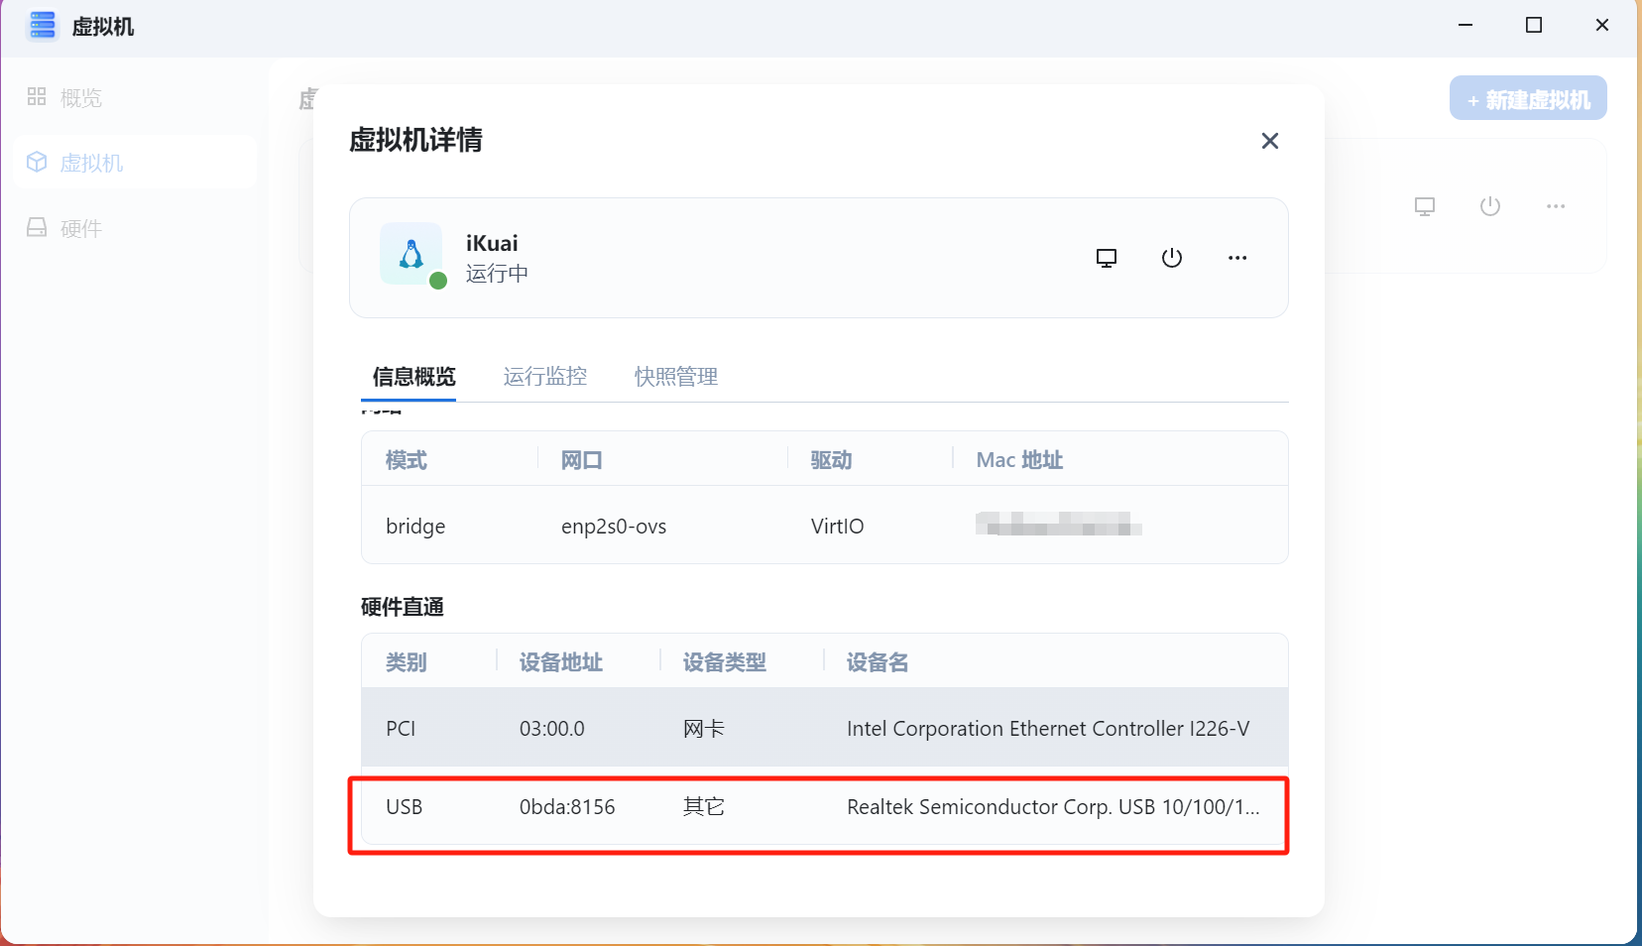Click 设备类型 column header
Screen dimensions: 1642x946
[725, 662]
